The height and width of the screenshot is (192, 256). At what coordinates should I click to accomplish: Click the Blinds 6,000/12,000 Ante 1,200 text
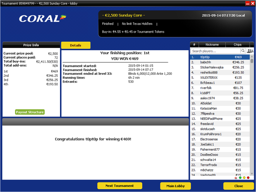tap(150, 74)
